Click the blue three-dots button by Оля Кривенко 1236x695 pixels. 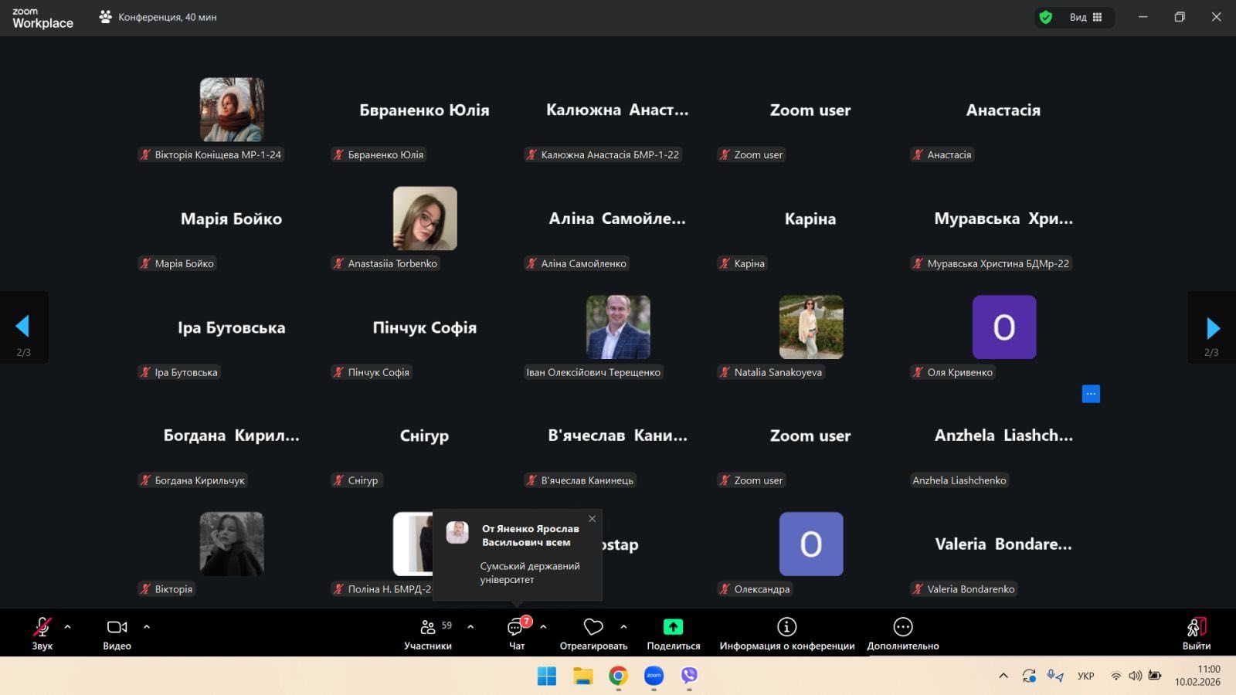1091,394
